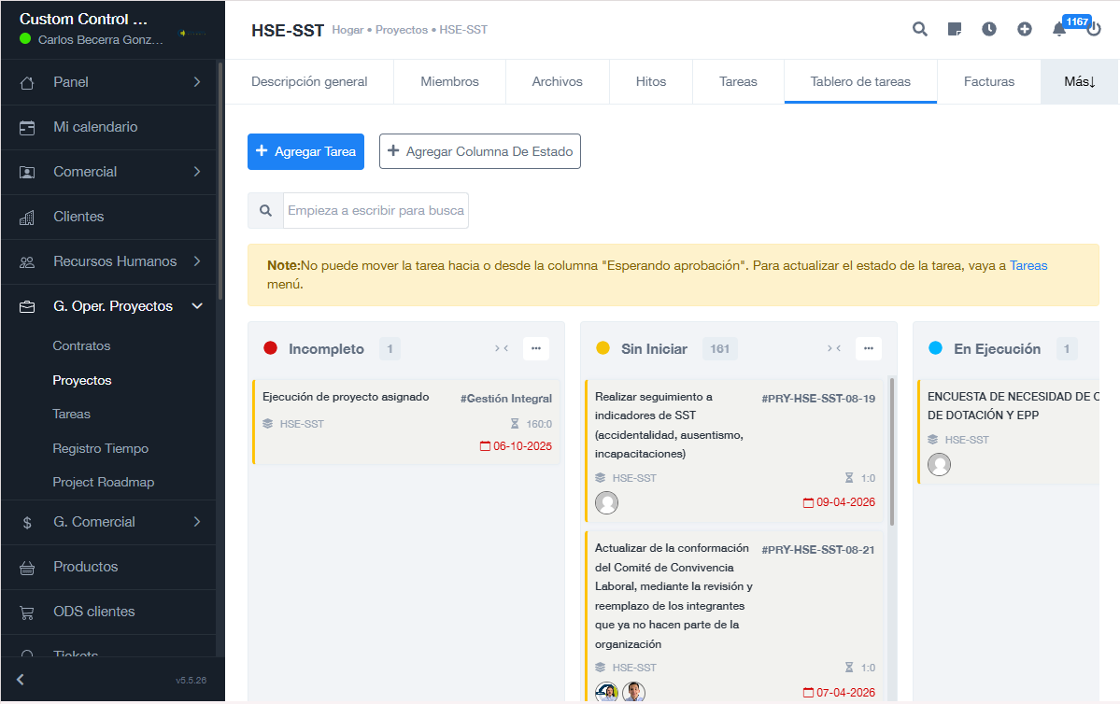1120x704 pixels.
Task: Collapse the Sin Iniciar column
Action: click(834, 349)
